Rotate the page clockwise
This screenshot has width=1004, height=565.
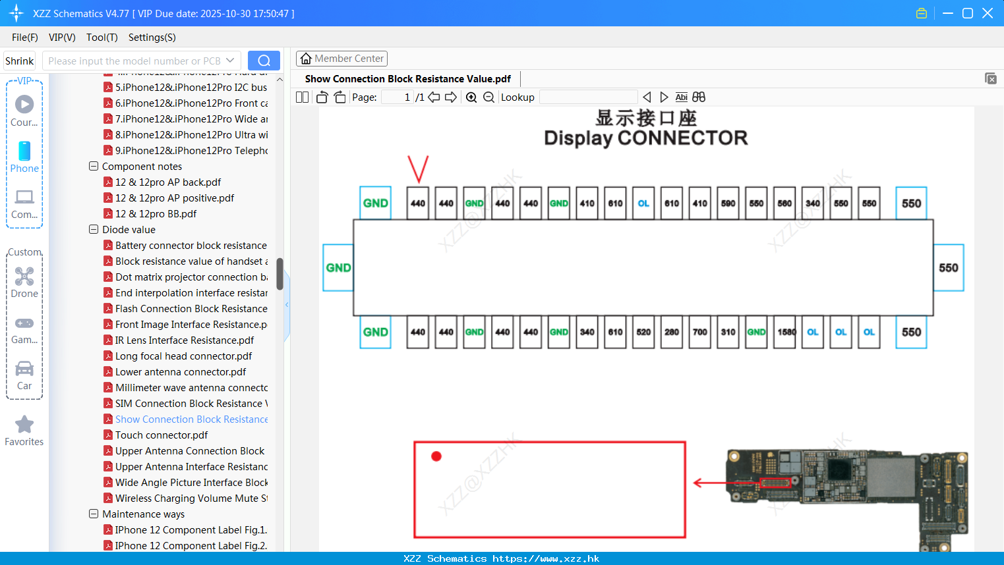[340, 97]
